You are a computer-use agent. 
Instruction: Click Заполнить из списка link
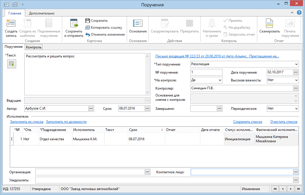pyautogui.click(x=27, y=122)
